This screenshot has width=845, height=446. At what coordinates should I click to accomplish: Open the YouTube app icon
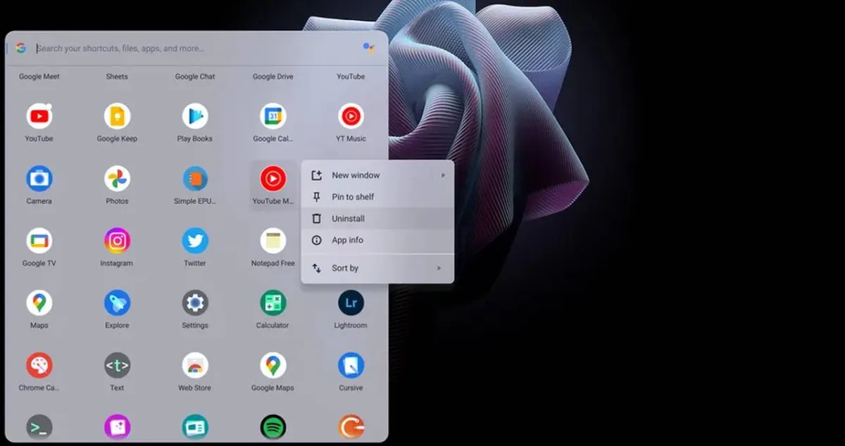click(x=39, y=116)
